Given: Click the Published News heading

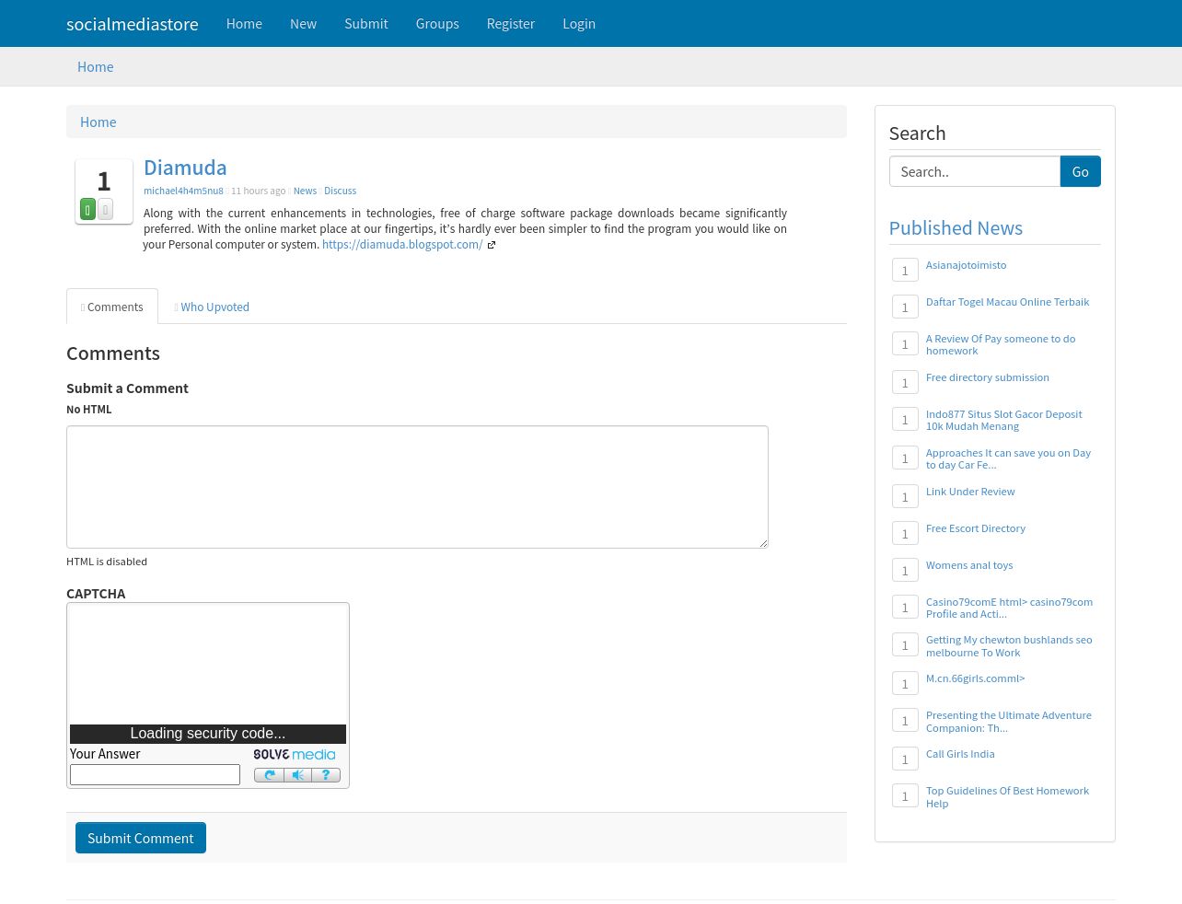Looking at the screenshot, I should pyautogui.click(x=956, y=228).
